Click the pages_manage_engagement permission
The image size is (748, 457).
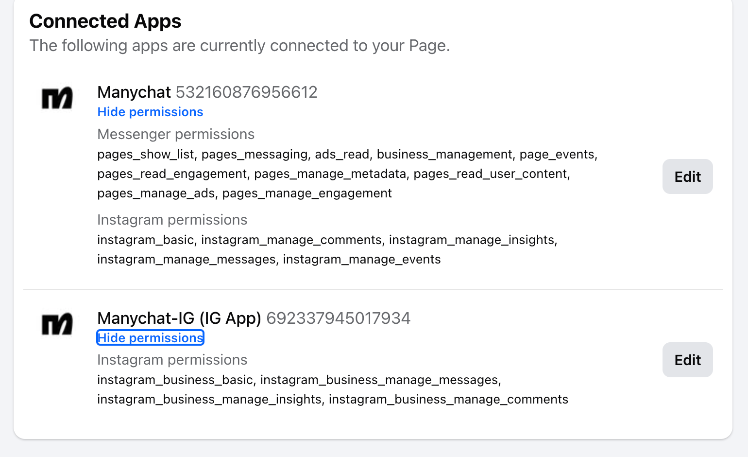pyautogui.click(x=307, y=193)
